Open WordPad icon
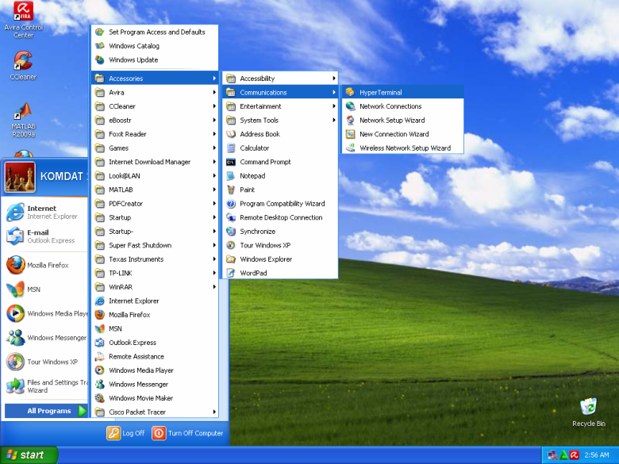The width and height of the screenshot is (619, 464). [231, 273]
